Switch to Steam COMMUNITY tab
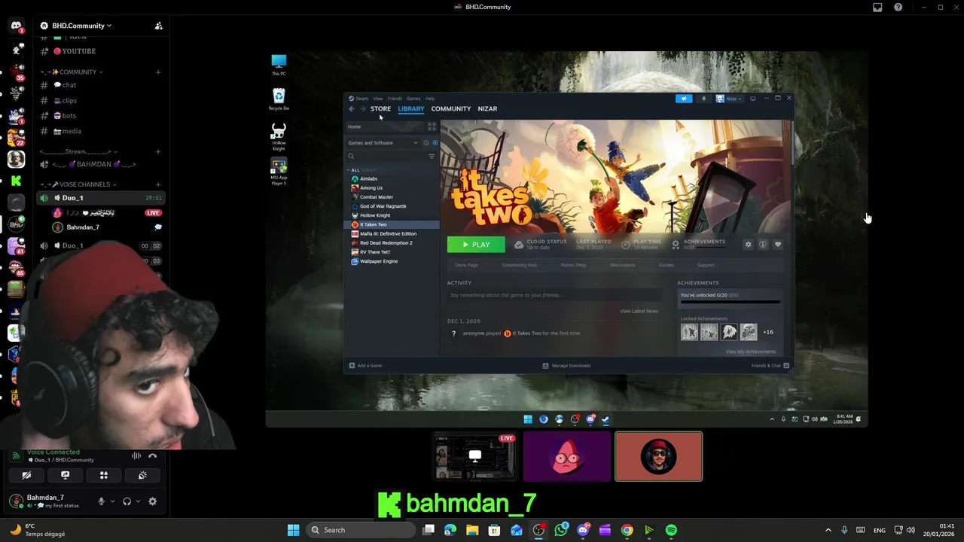Image resolution: width=964 pixels, height=542 pixels. tap(450, 108)
